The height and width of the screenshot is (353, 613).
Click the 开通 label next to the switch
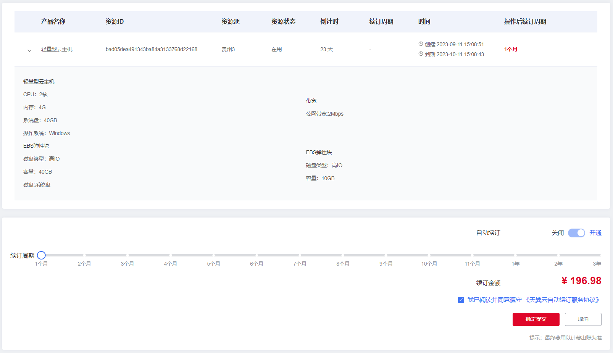595,233
